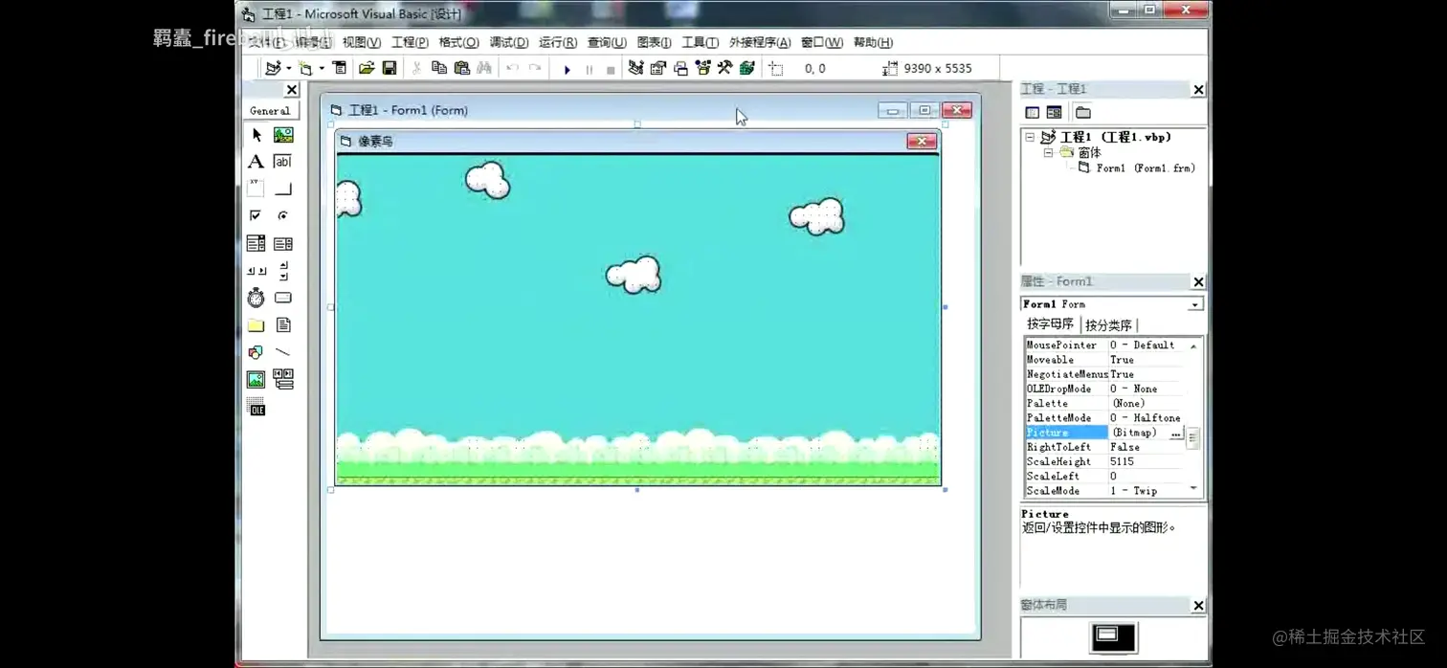Click the General toolbox tab button

click(270, 111)
